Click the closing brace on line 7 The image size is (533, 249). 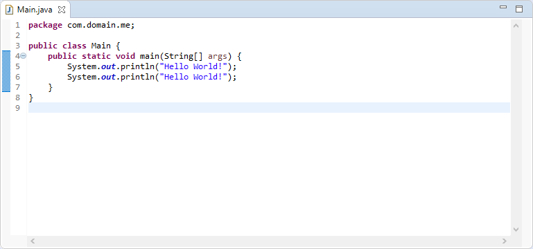pyautogui.click(x=51, y=88)
